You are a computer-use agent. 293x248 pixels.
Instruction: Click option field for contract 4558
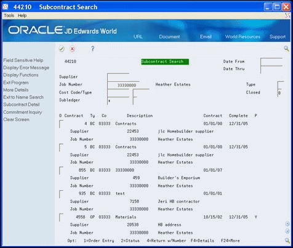[x=61, y=217]
